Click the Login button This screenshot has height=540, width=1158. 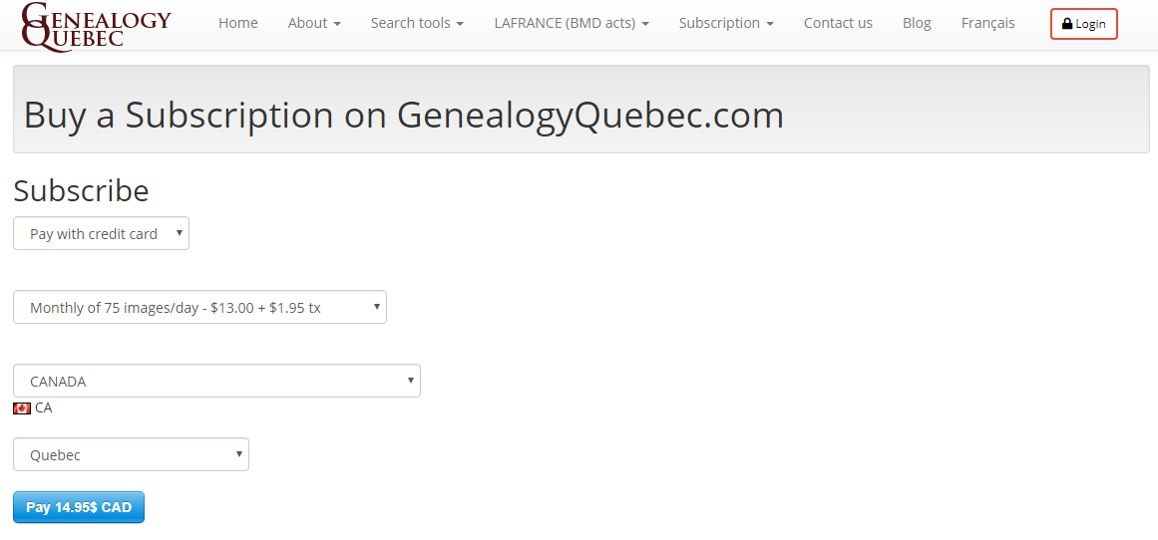(1084, 24)
